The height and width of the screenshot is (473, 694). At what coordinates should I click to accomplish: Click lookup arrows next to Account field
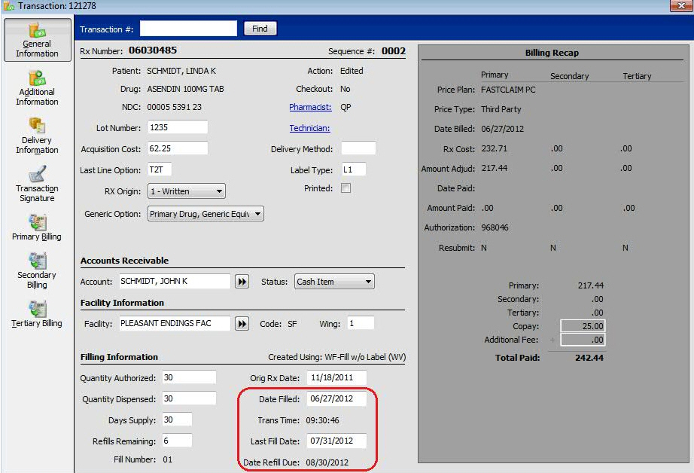[x=242, y=282]
